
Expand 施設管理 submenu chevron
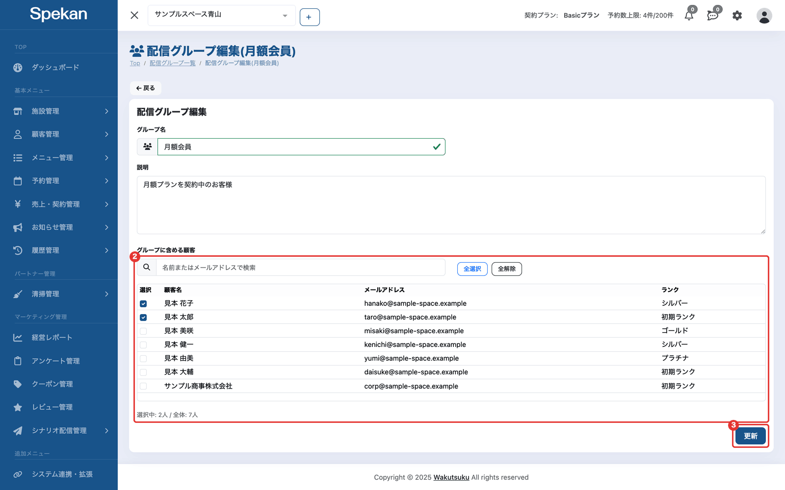[x=106, y=111]
